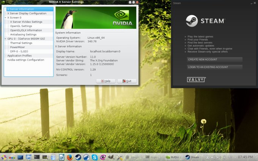258x161 pixels.
Task: Click the Bluetooth tray icon
Action: (x=225, y=157)
